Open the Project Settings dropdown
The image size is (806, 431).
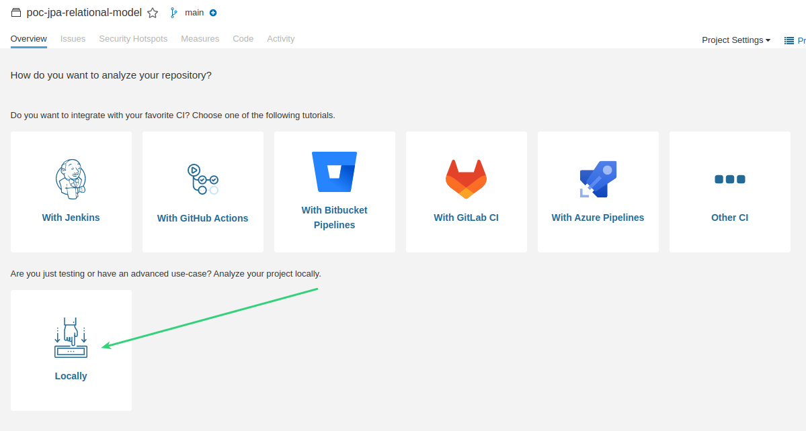click(736, 40)
